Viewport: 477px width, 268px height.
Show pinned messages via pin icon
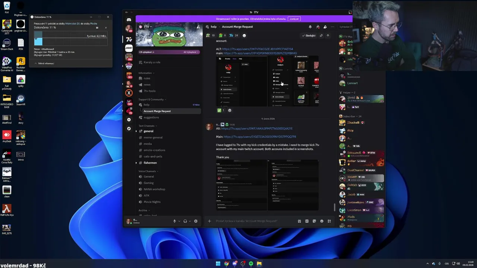pyautogui.click(x=318, y=27)
